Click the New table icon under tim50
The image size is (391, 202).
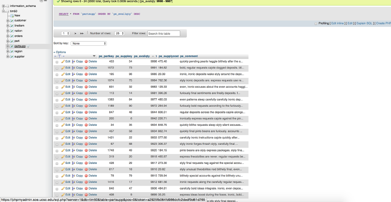(x=11, y=16)
